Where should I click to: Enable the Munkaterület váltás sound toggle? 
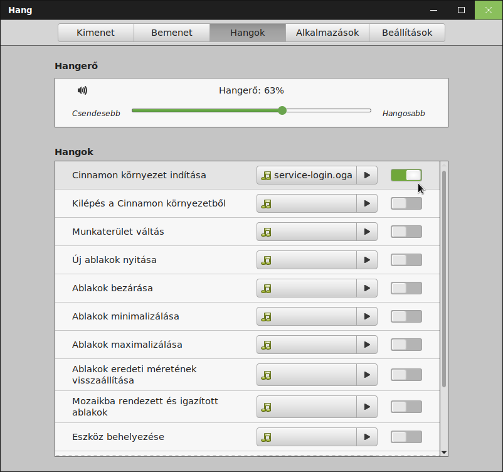[x=406, y=232]
